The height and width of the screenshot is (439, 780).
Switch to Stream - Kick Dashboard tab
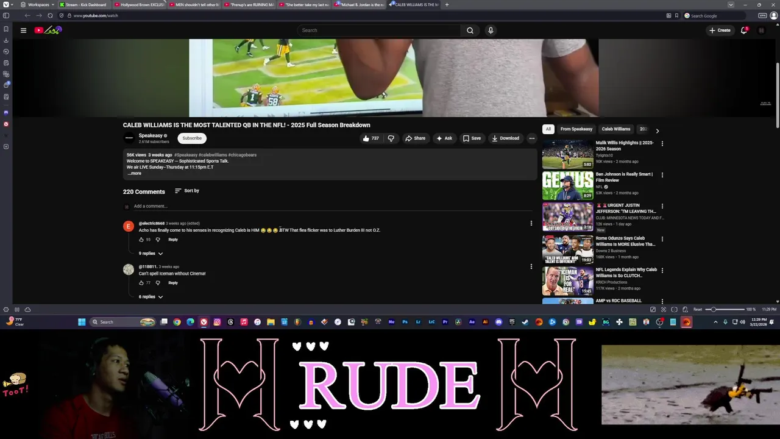(83, 5)
